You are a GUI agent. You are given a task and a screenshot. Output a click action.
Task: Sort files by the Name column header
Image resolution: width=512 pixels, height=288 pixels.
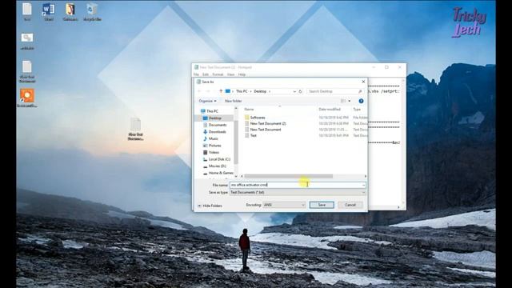[249, 110]
